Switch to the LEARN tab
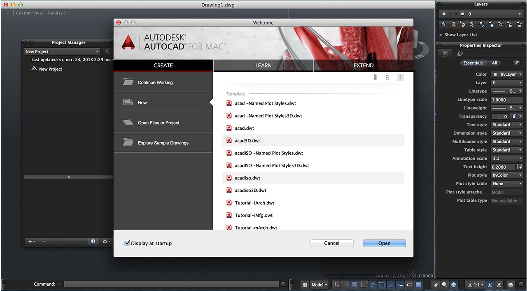The height and width of the screenshot is (291, 527). click(263, 65)
